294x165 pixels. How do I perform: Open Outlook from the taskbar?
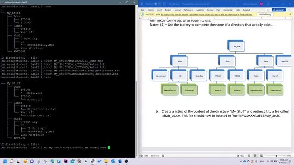[x=113, y=161]
